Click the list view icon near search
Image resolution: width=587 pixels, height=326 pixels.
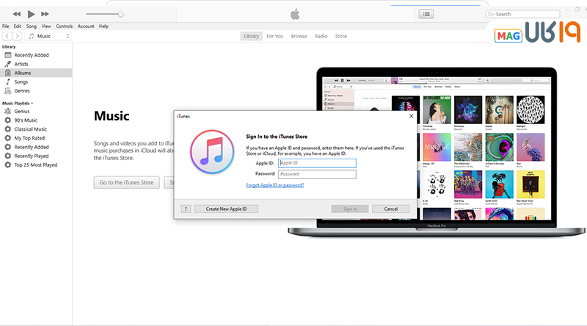(426, 14)
